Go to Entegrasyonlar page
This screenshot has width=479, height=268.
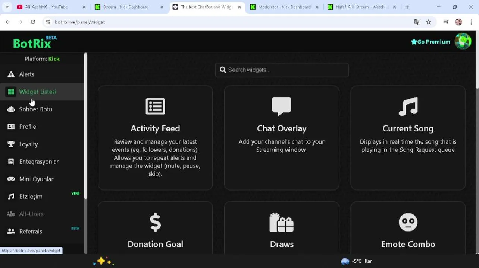[x=42, y=162]
